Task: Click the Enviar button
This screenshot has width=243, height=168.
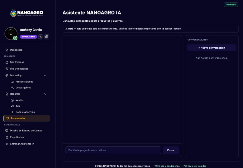Action: pos(171,150)
